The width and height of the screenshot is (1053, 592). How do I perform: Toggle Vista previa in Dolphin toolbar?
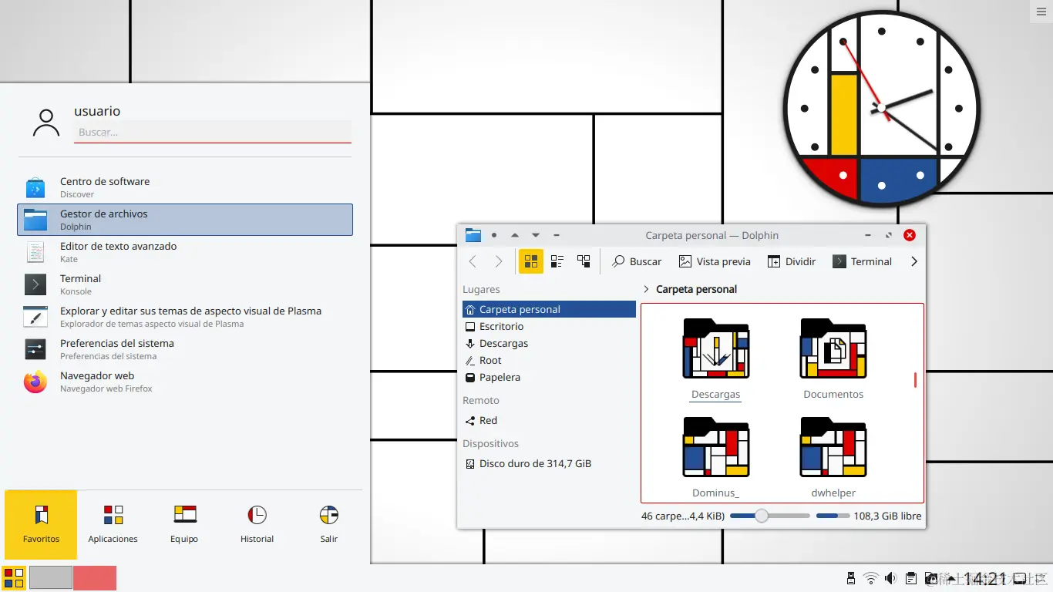click(x=715, y=261)
